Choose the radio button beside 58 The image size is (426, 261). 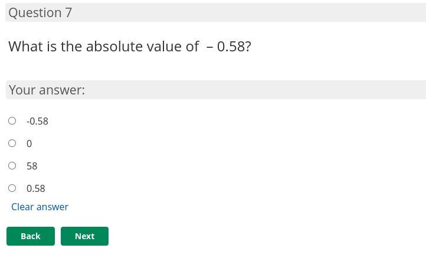pyautogui.click(x=12, y=165)
